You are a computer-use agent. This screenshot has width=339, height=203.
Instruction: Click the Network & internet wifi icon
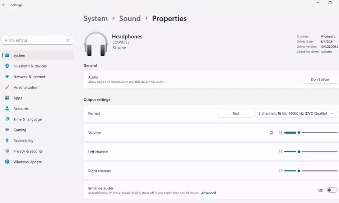pyautogui.click(x=7, y=77)
